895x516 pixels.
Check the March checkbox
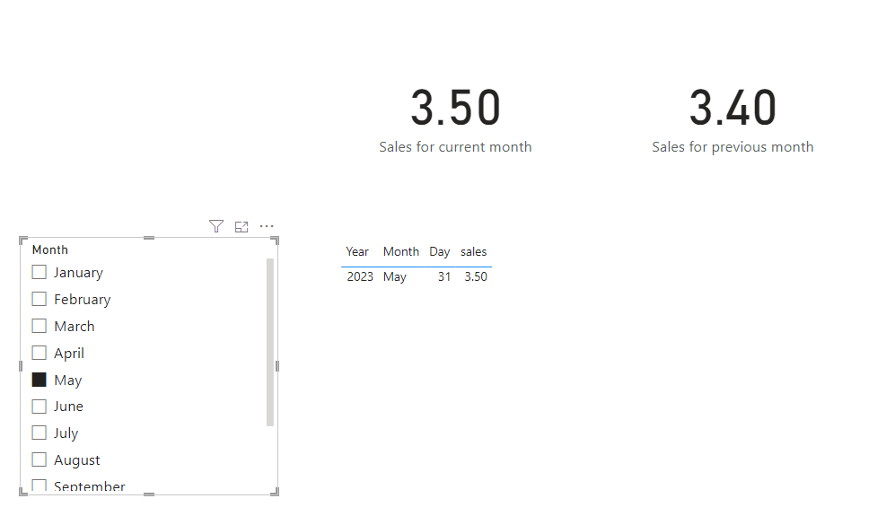[39, 326]
